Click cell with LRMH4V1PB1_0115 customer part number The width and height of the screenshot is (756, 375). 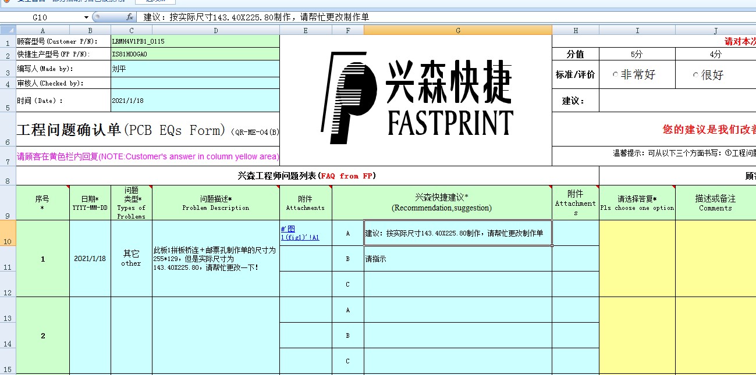point(195,41)
